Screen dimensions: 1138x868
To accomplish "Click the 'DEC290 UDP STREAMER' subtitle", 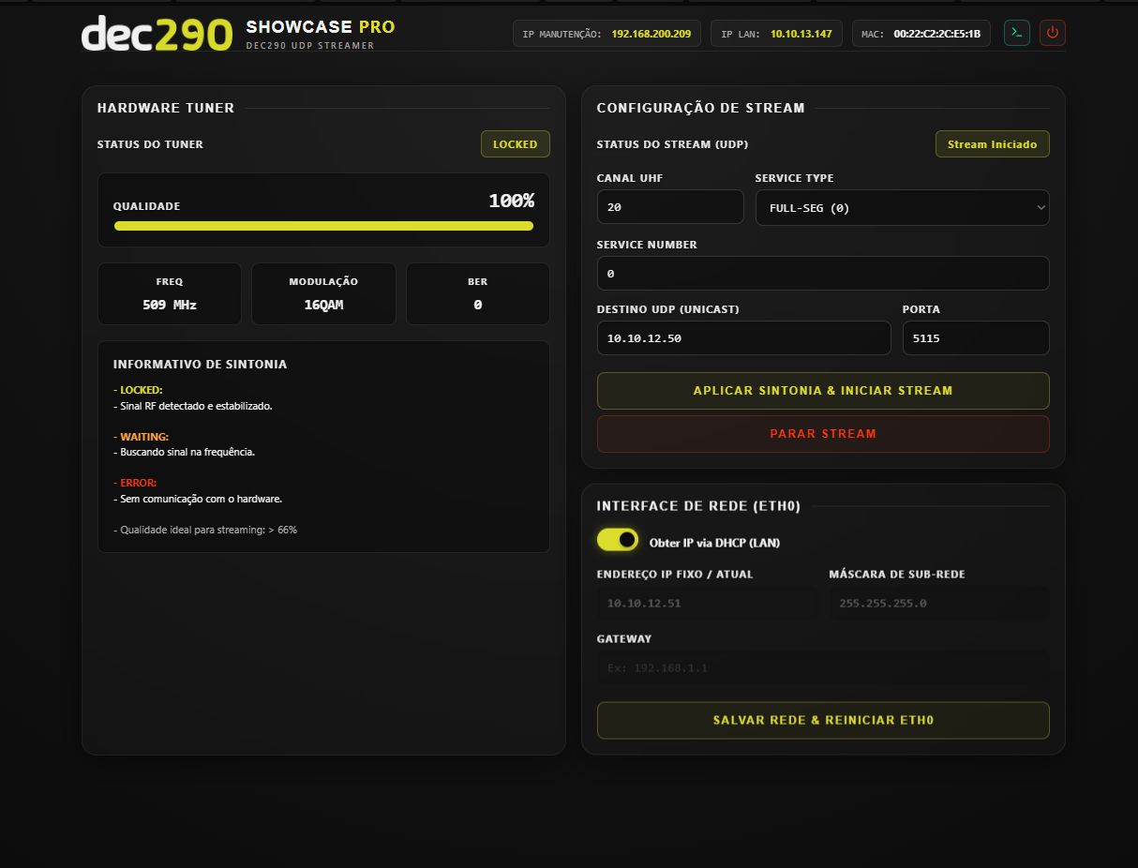I will 310,46.
